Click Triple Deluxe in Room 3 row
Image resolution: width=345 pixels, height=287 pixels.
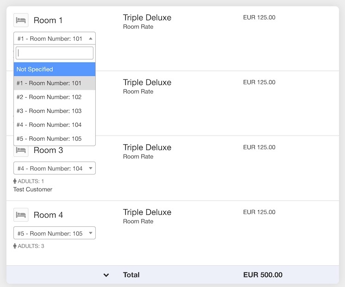(x=147, y=147)
